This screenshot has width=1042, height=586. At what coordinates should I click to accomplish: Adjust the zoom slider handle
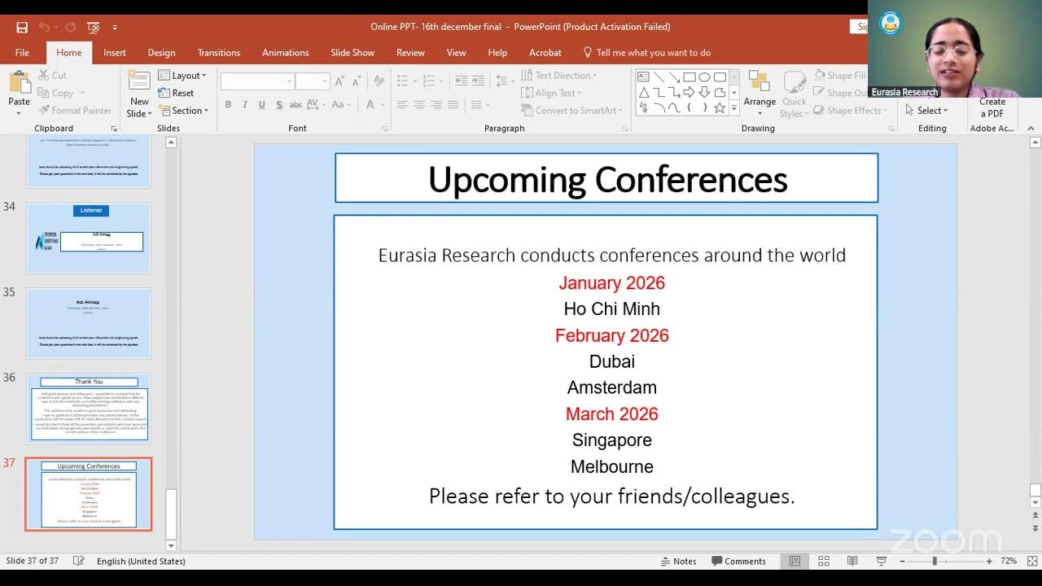[935, 562]
